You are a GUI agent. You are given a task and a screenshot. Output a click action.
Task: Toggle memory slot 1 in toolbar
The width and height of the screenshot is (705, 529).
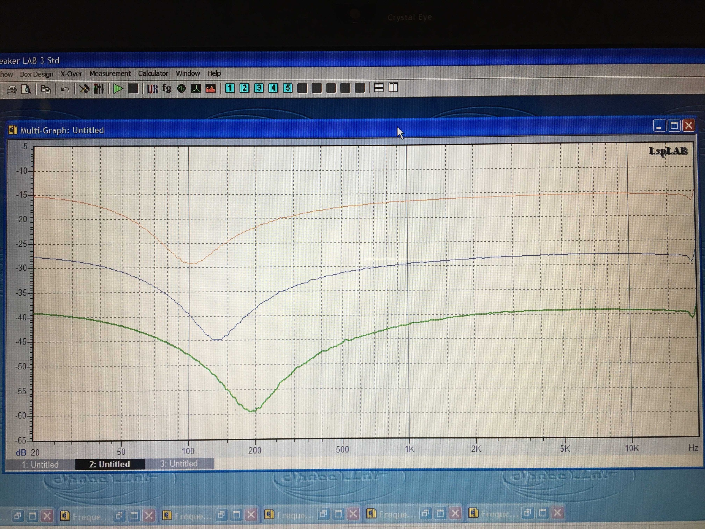[230, 88]
